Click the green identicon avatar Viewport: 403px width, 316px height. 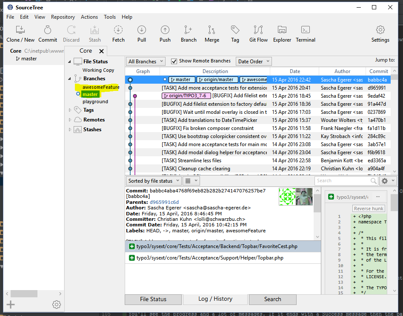tap(287, 197)
